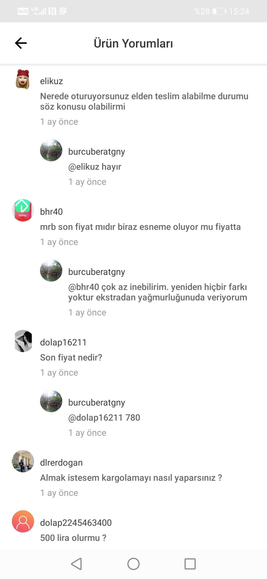Open burcuberatgny avatar beside '@dolap16211 780' reply
Viewport: 267px width, 579px height.
click(x=51, y=401)
